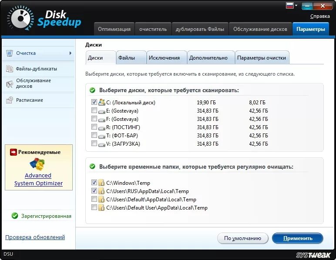Click the DSU status bar label
336x260 pixels.
[x=8, y=254]
